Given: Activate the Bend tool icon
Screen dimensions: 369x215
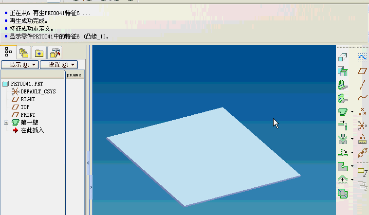Looking at the screenshot, I should (x=343, y=139).
